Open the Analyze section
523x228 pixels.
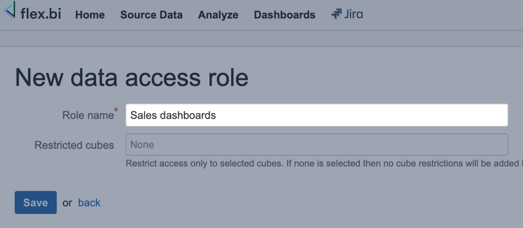pyautogui.click(x=218, y=15)
